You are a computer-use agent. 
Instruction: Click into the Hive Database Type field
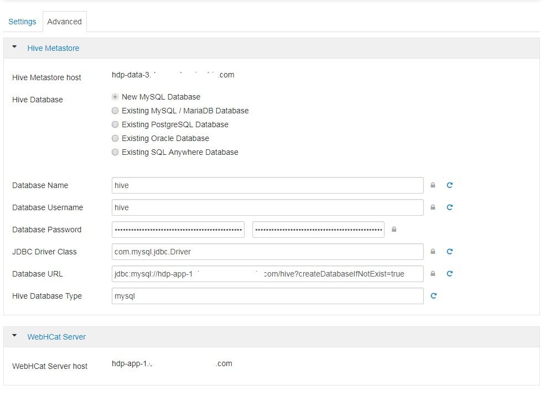pos(267,296)
